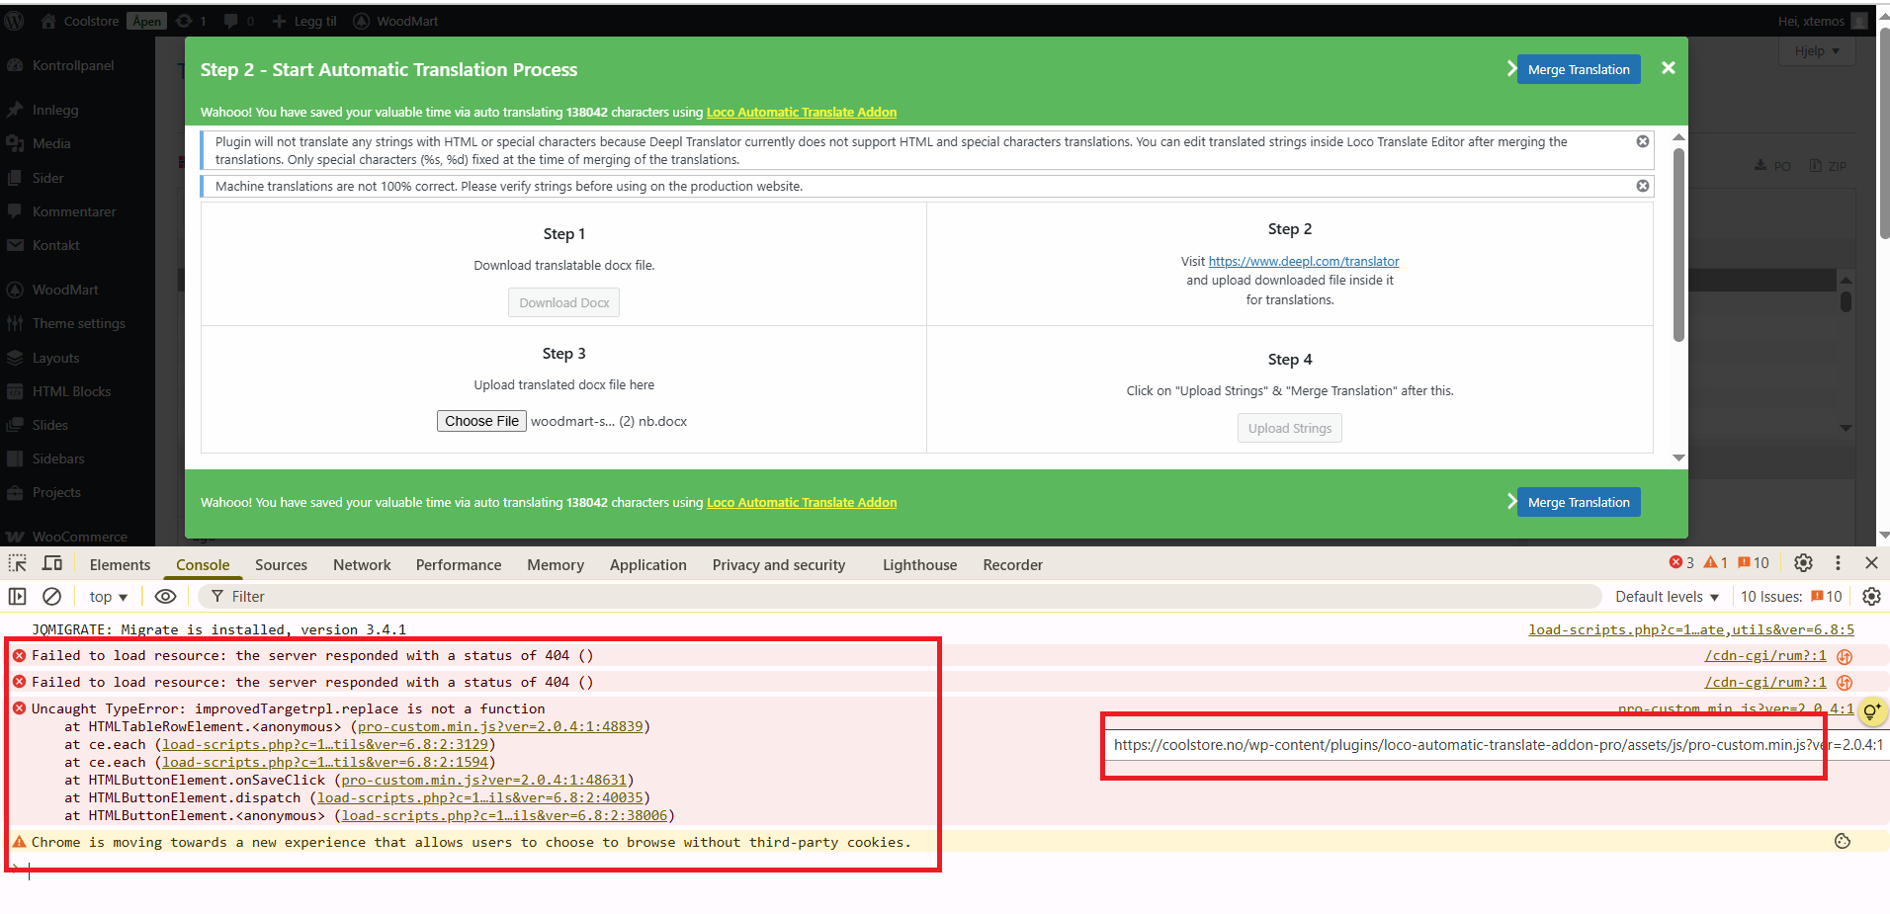Click the modal's vertical scrollbar thumb
This screenshot has width=1890, height=914.
1678,245
